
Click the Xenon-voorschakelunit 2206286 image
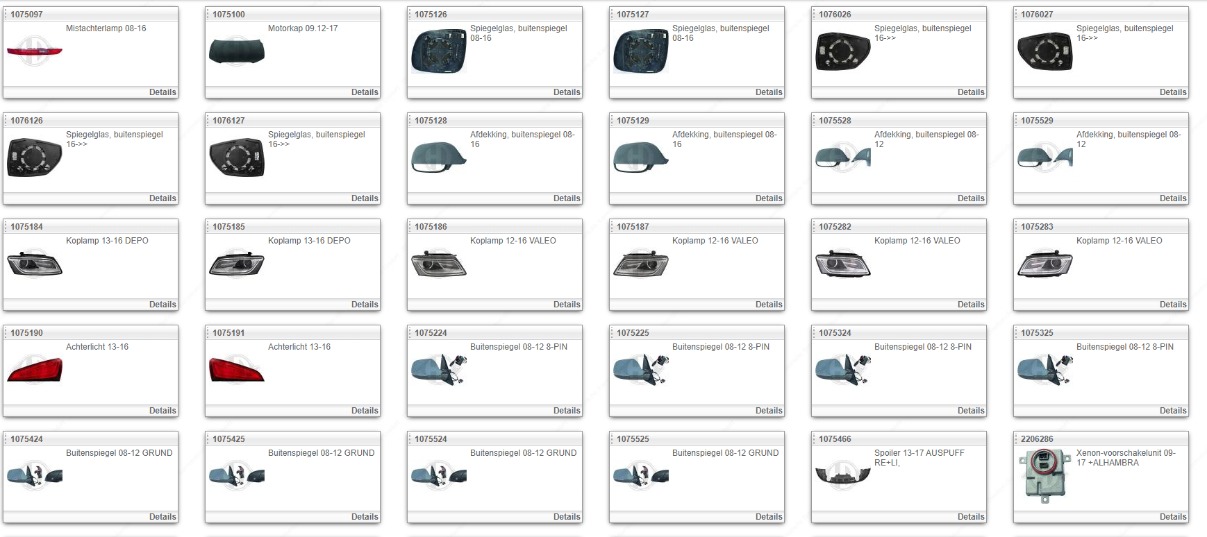click(1045, 477)
